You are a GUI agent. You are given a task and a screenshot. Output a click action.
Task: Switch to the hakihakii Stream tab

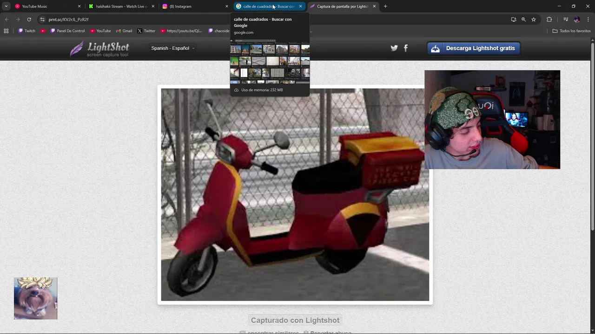122,6
